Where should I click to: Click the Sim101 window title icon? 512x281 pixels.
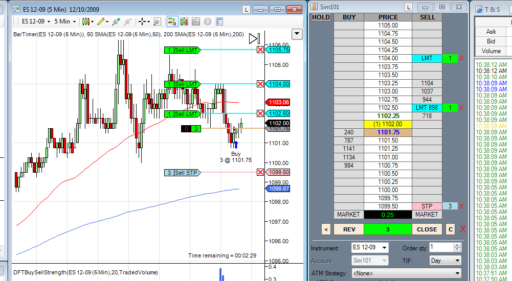[314, 7]
